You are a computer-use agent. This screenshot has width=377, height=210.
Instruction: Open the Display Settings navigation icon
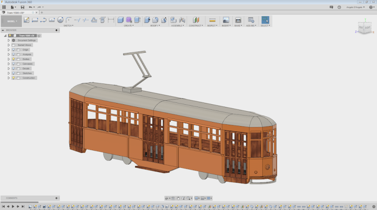pyautogui.click(x=197, y=198)
